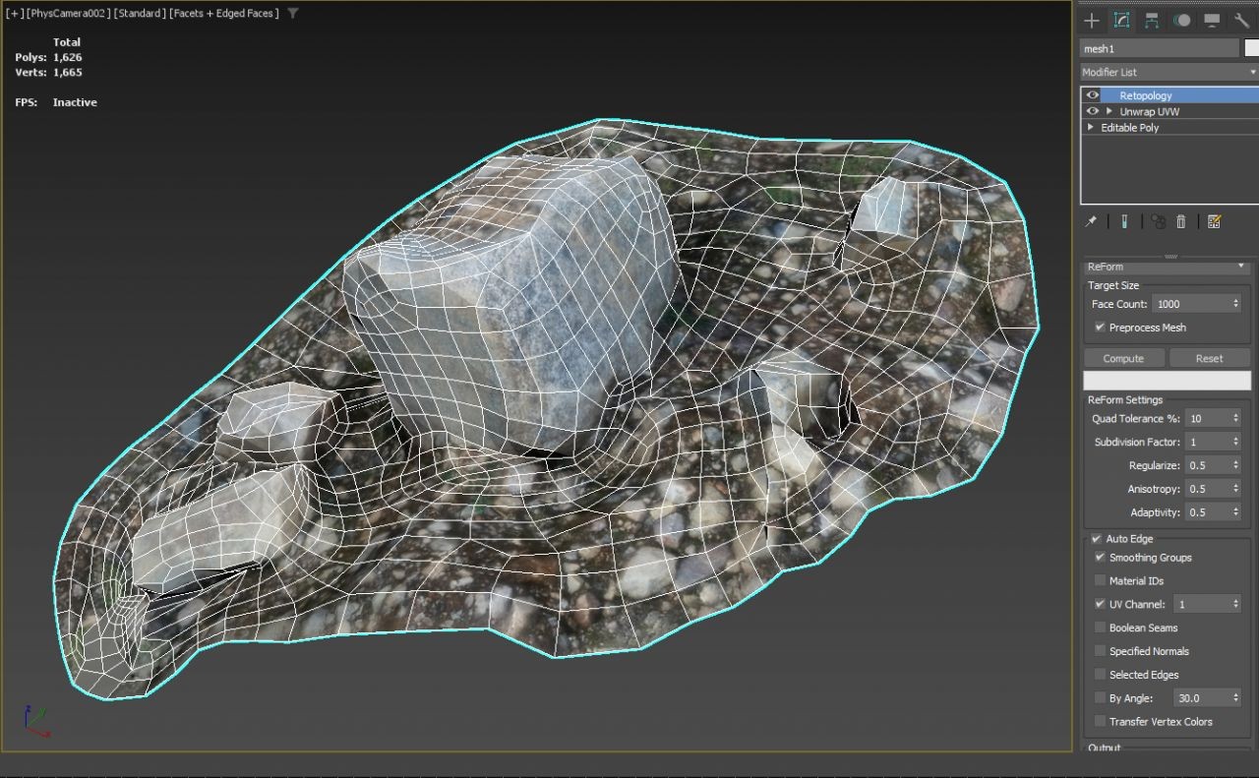The image size is (1259, 778).
Task: Click the Pin Stack icon
Action: click(1091, 222)
